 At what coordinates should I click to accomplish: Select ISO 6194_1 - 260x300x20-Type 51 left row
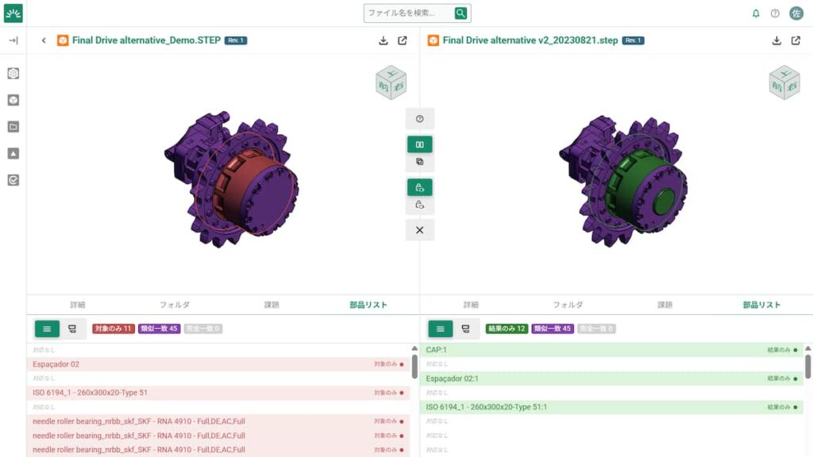(218, 393)
